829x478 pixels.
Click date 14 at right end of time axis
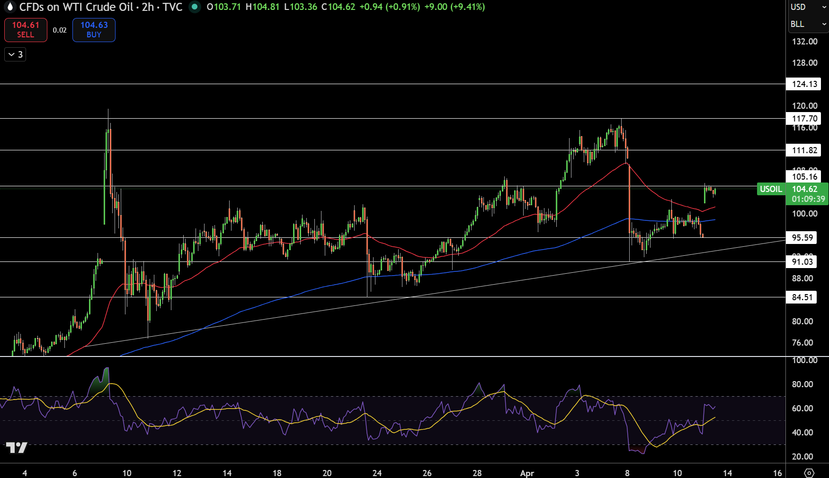[x=728, y=473]
